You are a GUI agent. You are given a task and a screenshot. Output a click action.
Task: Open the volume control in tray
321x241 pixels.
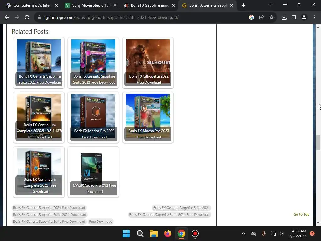pos(281,233)
